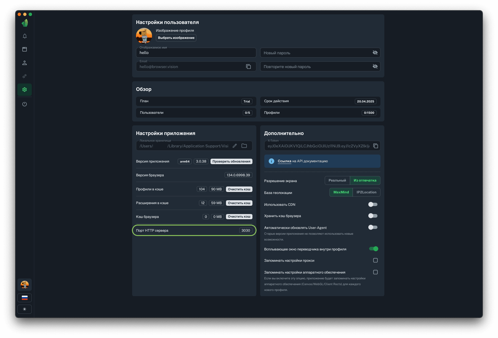The height and width of the screenshot is (338, 498).
Task: Show new password visibility eye
Action: click(375, 53)
